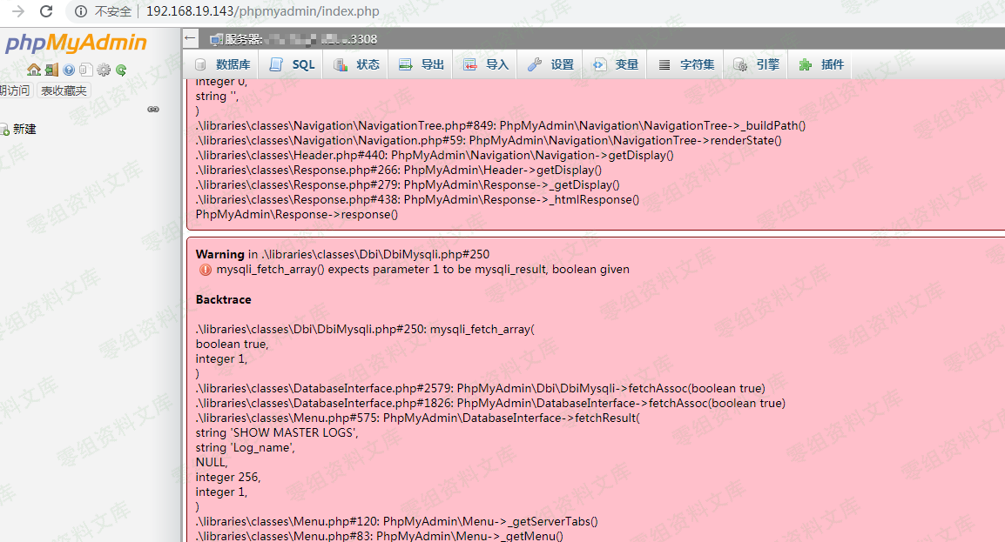Switch to the SQL tab

point(293,64)
